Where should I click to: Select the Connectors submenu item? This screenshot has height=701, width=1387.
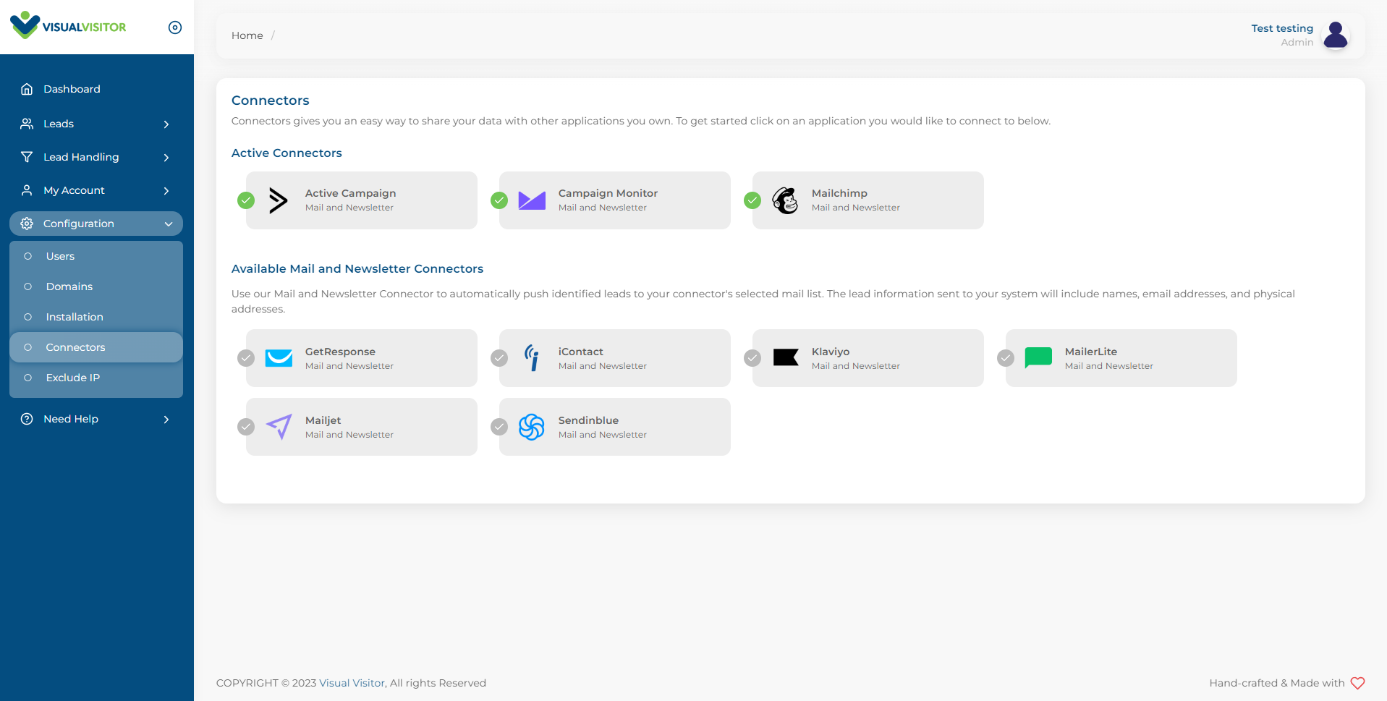point(96,347)
